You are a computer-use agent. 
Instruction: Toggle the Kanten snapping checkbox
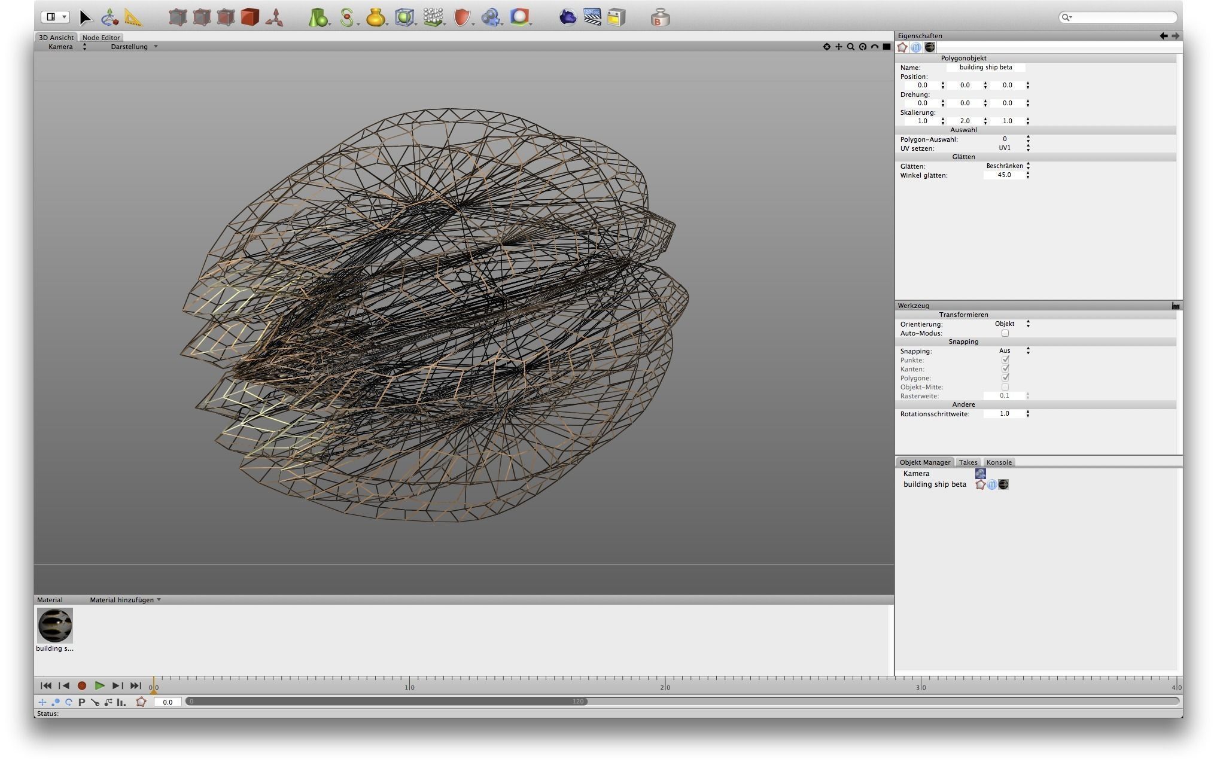(1005, 369)
